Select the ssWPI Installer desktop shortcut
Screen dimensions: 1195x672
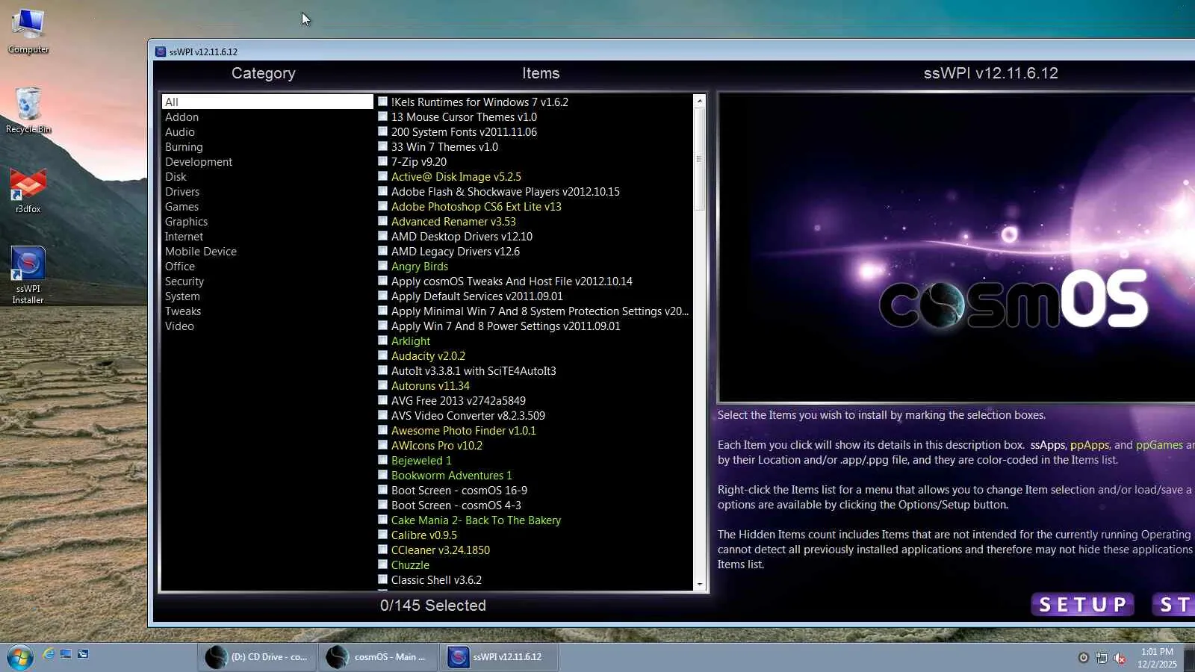[28, 275]
